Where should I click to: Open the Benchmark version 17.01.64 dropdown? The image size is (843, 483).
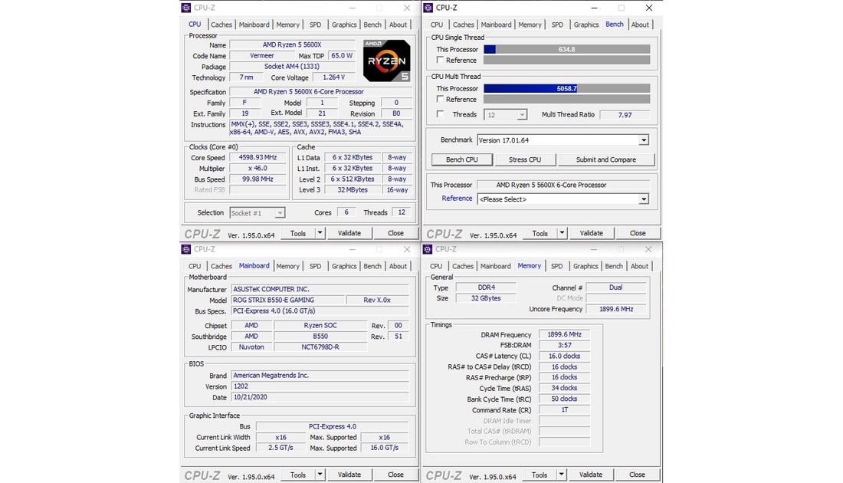[x=563, y=140]
